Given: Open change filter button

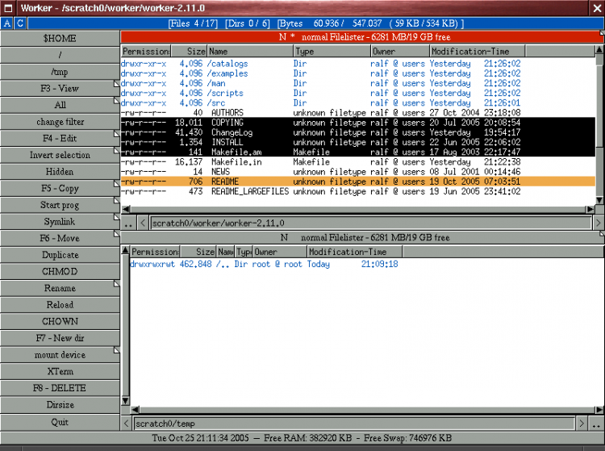Looking at the screenshot, I should point(60,122).
